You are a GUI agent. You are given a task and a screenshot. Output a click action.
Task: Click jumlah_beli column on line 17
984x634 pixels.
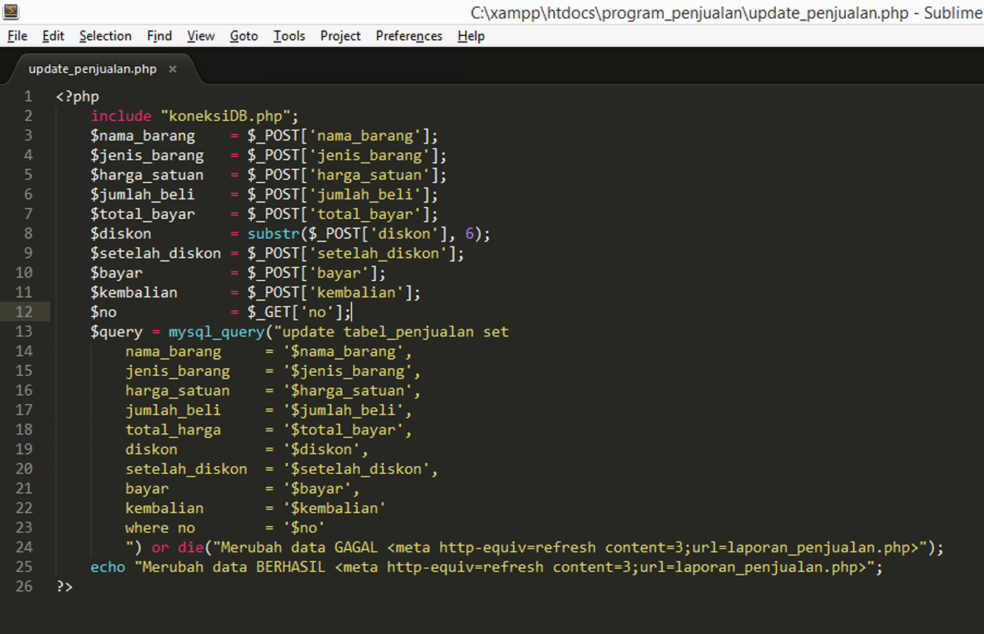point(173,410)
